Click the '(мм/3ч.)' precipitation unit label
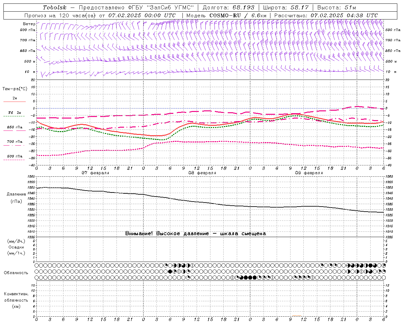This screenshot has height=322, width=402. point(16,241)
